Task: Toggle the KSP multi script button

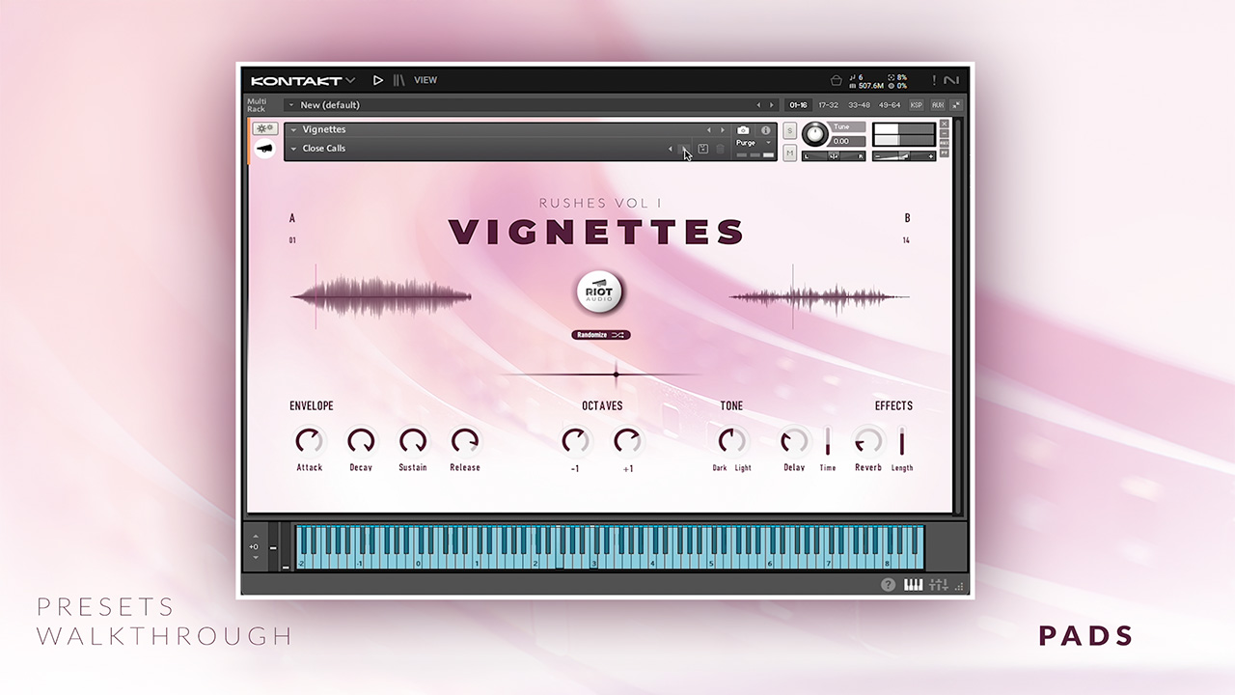Action: click(917, 105)
